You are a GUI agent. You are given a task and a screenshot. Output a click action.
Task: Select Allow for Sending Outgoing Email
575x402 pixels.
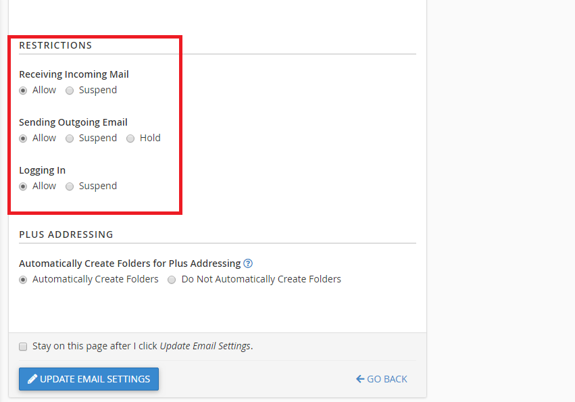pos(23,139)
